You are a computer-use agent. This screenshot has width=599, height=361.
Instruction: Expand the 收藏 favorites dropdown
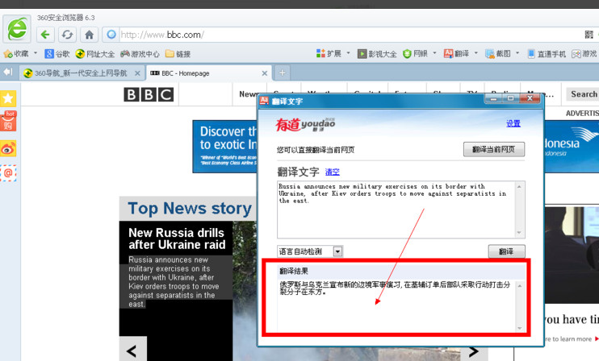35,54
